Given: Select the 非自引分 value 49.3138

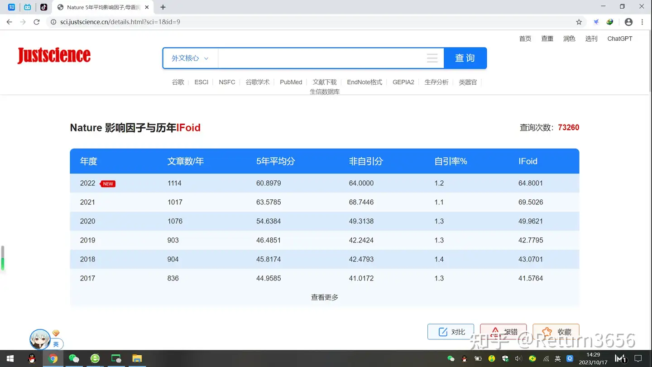Looking at the screenshot, I should [361, 221].
